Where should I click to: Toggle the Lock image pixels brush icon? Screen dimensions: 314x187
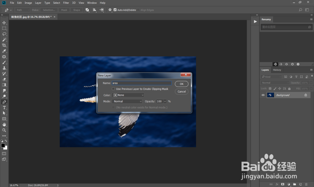coord(275,89)
